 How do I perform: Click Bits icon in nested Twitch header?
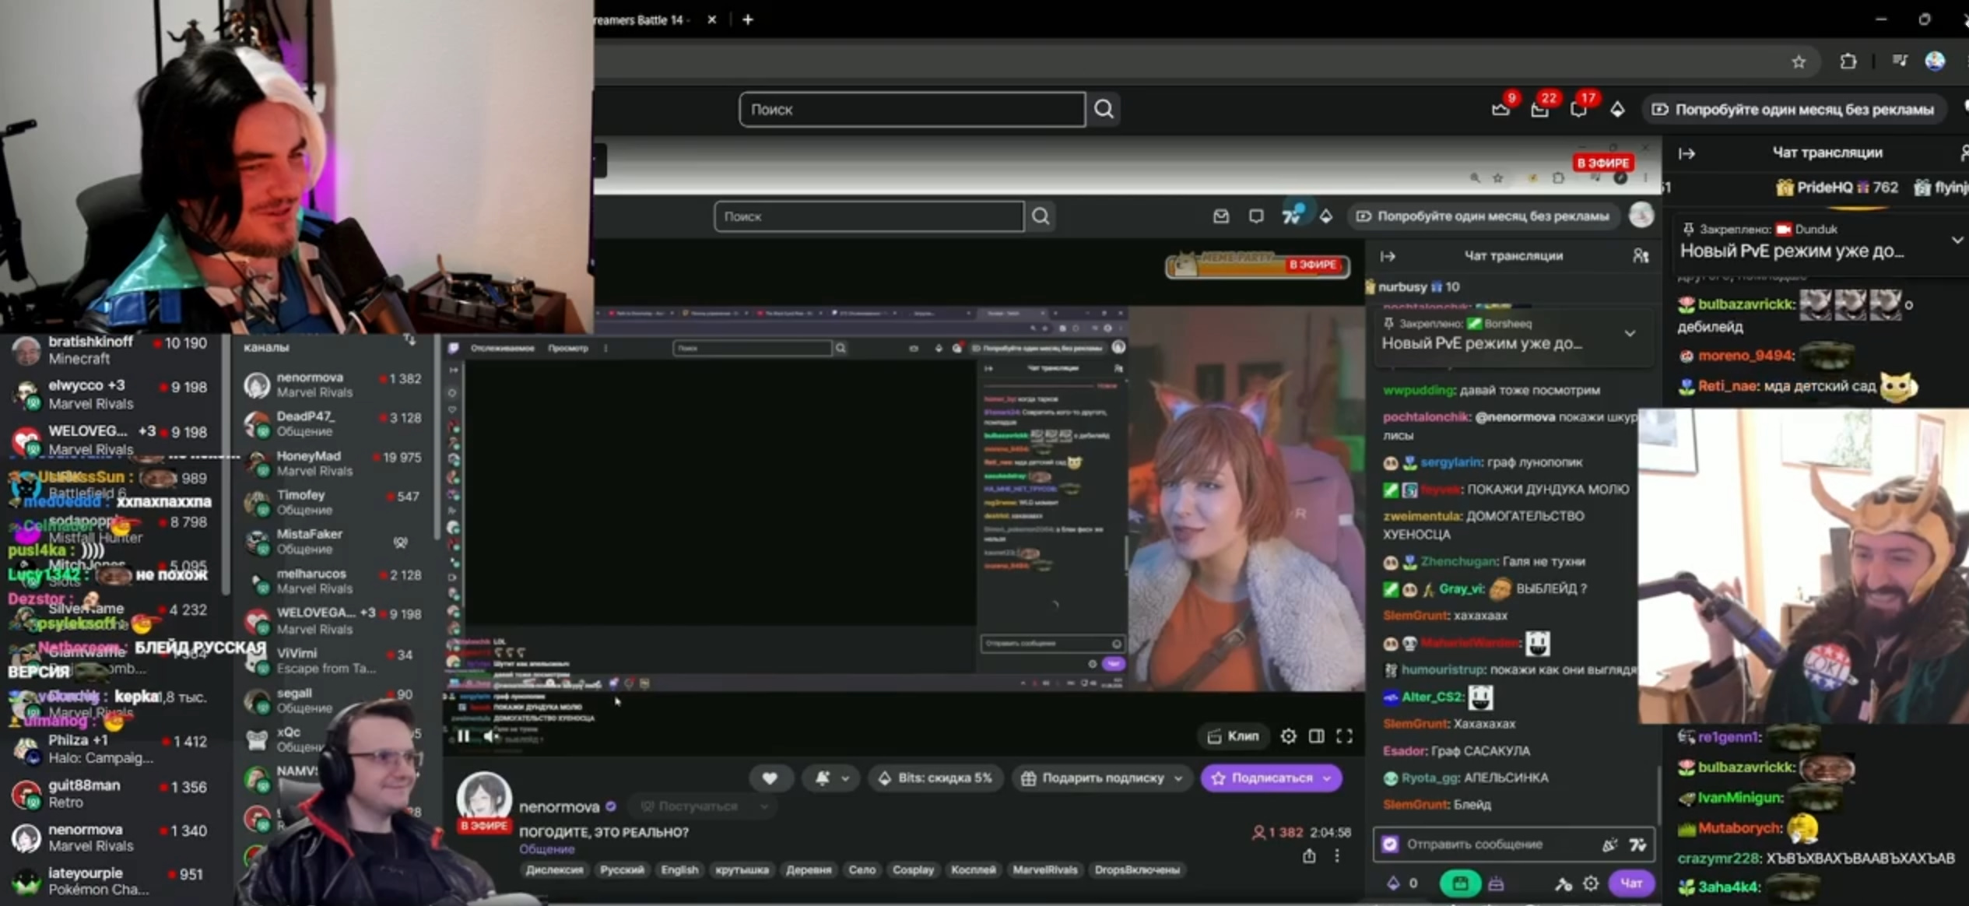[1326, 216]
